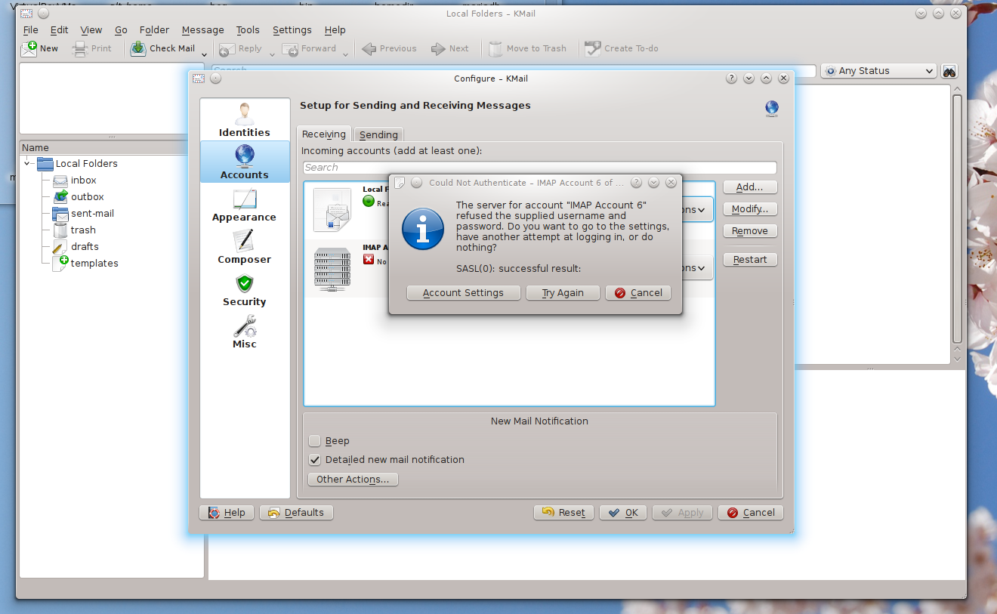Open the Composer configuration page

click(244, 247)
